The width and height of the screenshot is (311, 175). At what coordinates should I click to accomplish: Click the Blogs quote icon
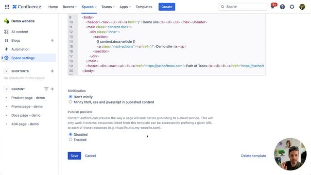coord(6,40)
